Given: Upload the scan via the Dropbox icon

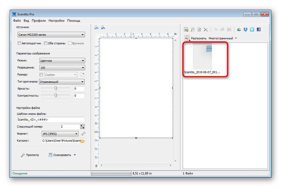Looking at the screenshot, I should coord(246,29).
